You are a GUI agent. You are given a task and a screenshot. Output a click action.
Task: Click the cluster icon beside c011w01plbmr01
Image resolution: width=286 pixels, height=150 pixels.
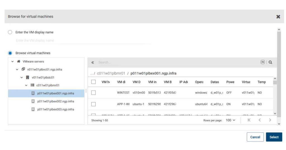(x=32, y=85)
